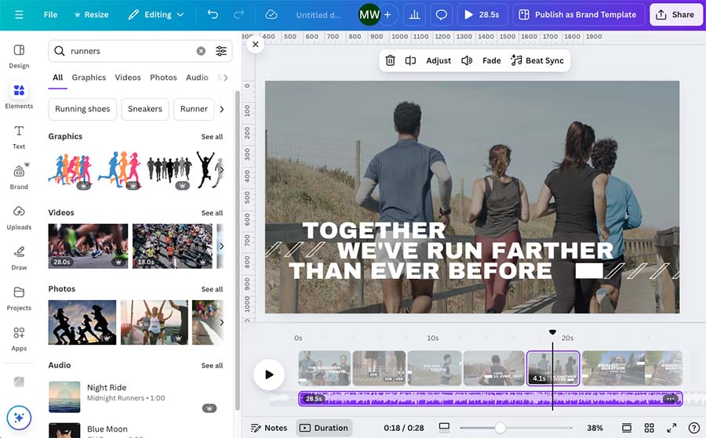Split the audio track with the split icon

click(410, 60)
